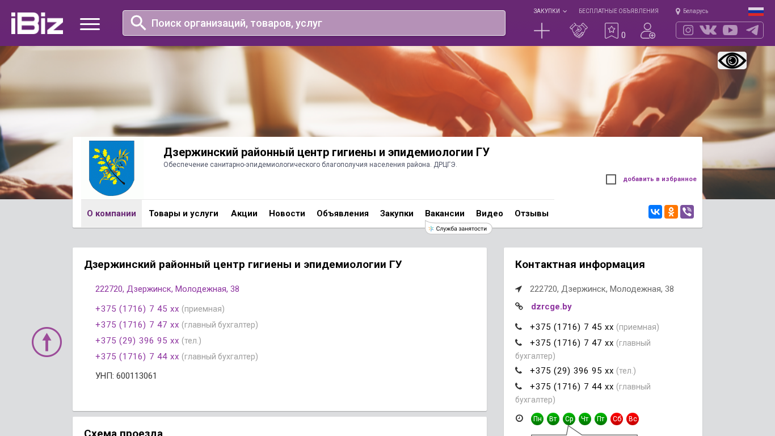Toggle the accessibility eye icon
Viewport: 775px width, 436px height.
(732, 60)
